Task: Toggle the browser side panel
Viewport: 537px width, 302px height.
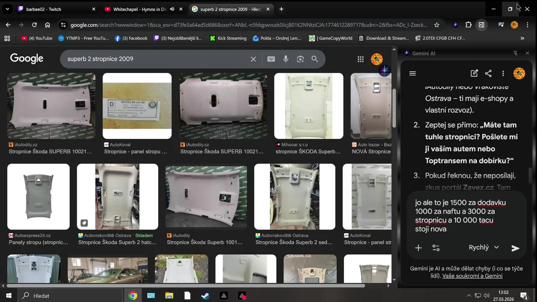Action: point(482,25)
